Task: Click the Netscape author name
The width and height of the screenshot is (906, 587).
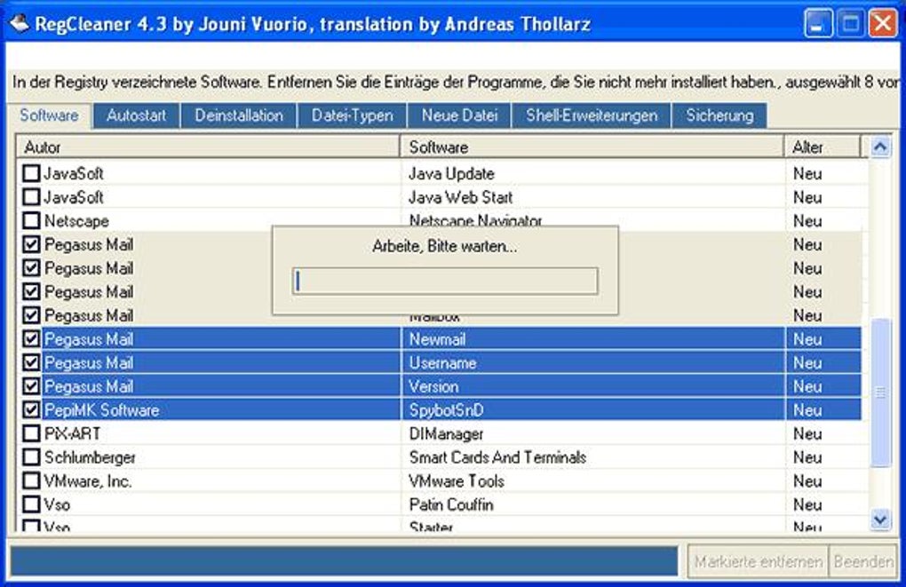Action: (x=76, y=221)
